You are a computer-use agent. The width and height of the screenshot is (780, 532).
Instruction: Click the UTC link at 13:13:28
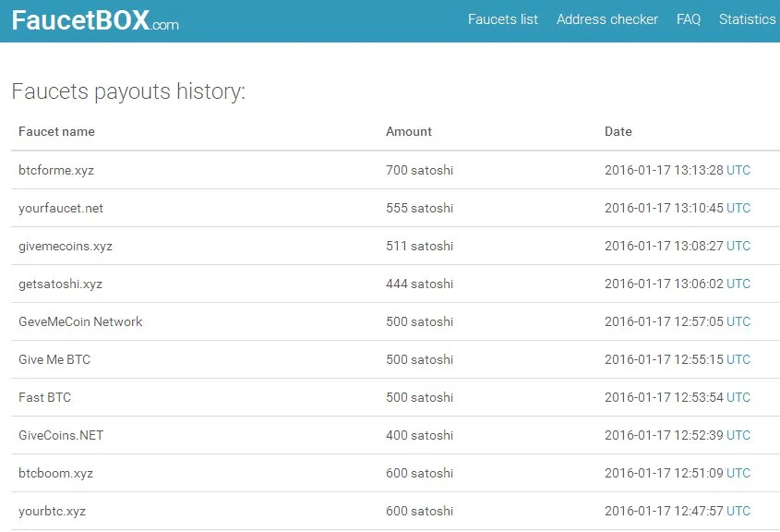coord(738,170)
